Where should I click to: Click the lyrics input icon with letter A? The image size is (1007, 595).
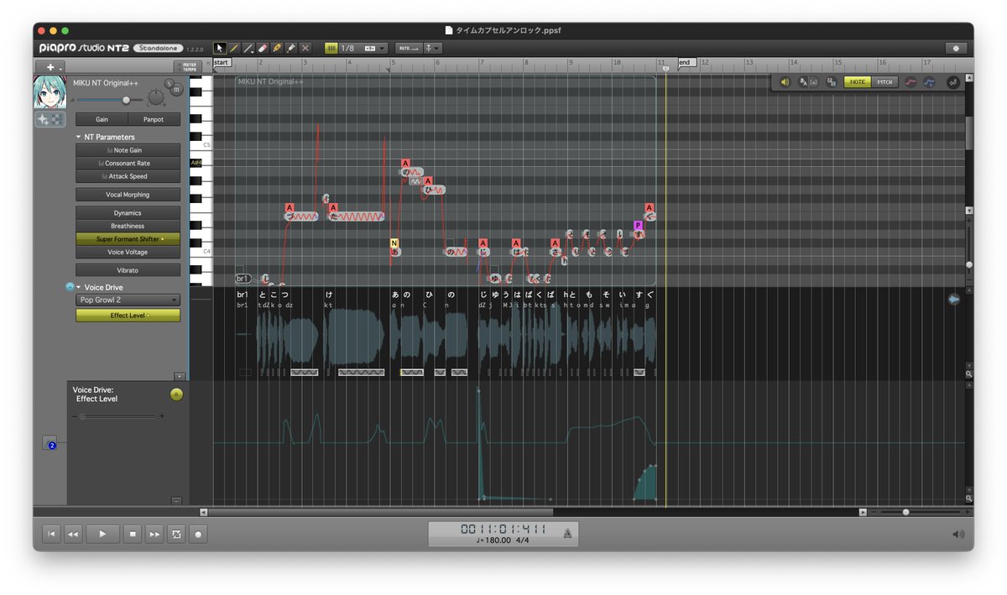pos(803,82)
